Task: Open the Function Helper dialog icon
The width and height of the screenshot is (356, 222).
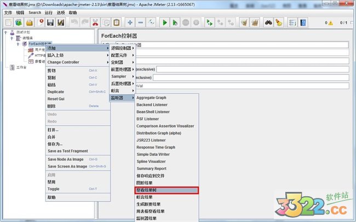Action: point(292,22)
